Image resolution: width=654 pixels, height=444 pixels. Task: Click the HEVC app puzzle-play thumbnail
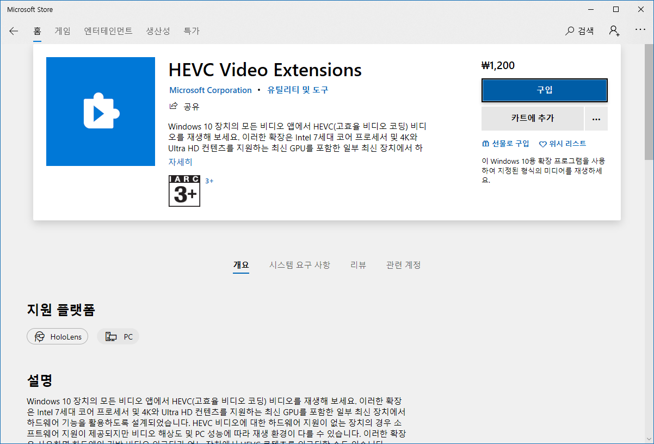(x=101, y=112)
